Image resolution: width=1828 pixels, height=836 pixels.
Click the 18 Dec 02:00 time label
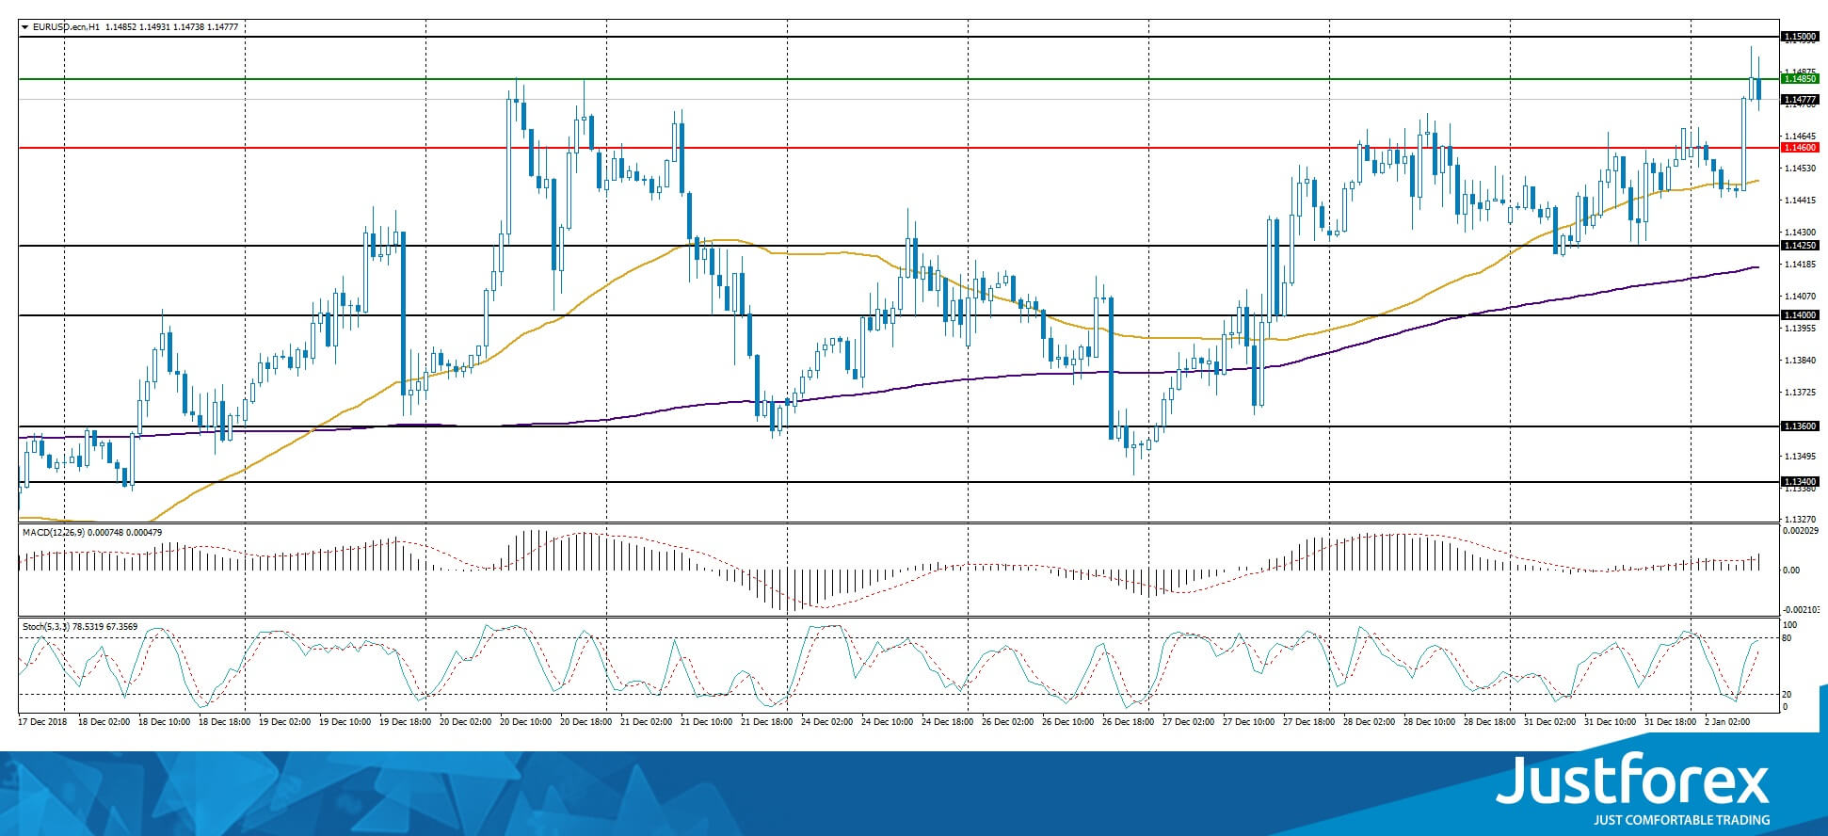[x=104, y=722]
